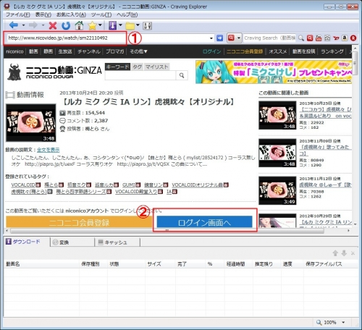Viewport: 362px width, 330px height.
Task: Click the 動画名 column header
Action: pyautogui.click(x=41, y=264)
